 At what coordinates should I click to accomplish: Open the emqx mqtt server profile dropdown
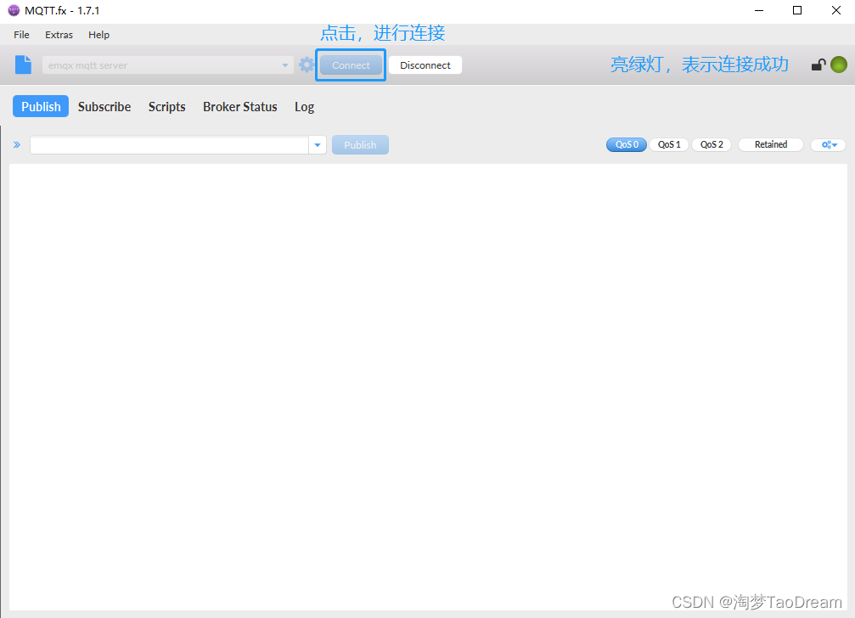click(x=168, y=65)
